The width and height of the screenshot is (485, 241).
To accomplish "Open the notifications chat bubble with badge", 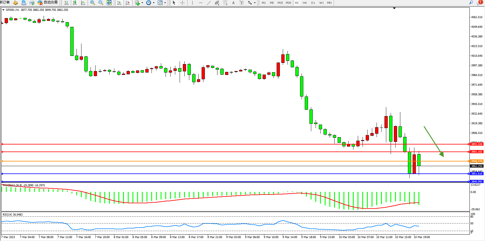I will [479, 2].
